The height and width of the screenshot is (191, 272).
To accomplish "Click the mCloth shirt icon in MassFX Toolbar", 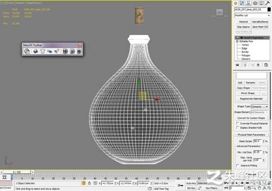I will point(42,51).
